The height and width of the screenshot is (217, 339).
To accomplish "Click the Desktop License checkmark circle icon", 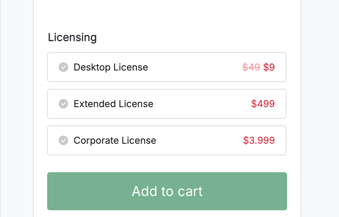I will point(63,67).
